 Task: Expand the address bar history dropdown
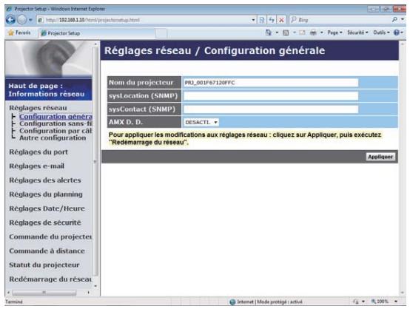click(x=253, y=20)
